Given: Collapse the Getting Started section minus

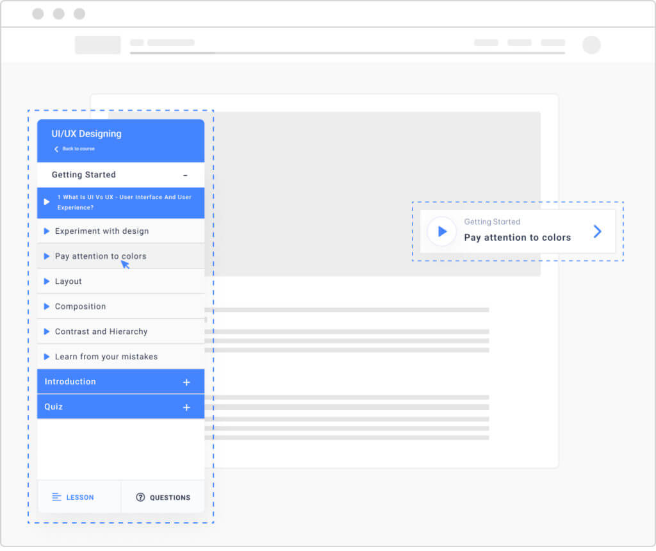Looking at the screenshot, I should coord(185,176).
